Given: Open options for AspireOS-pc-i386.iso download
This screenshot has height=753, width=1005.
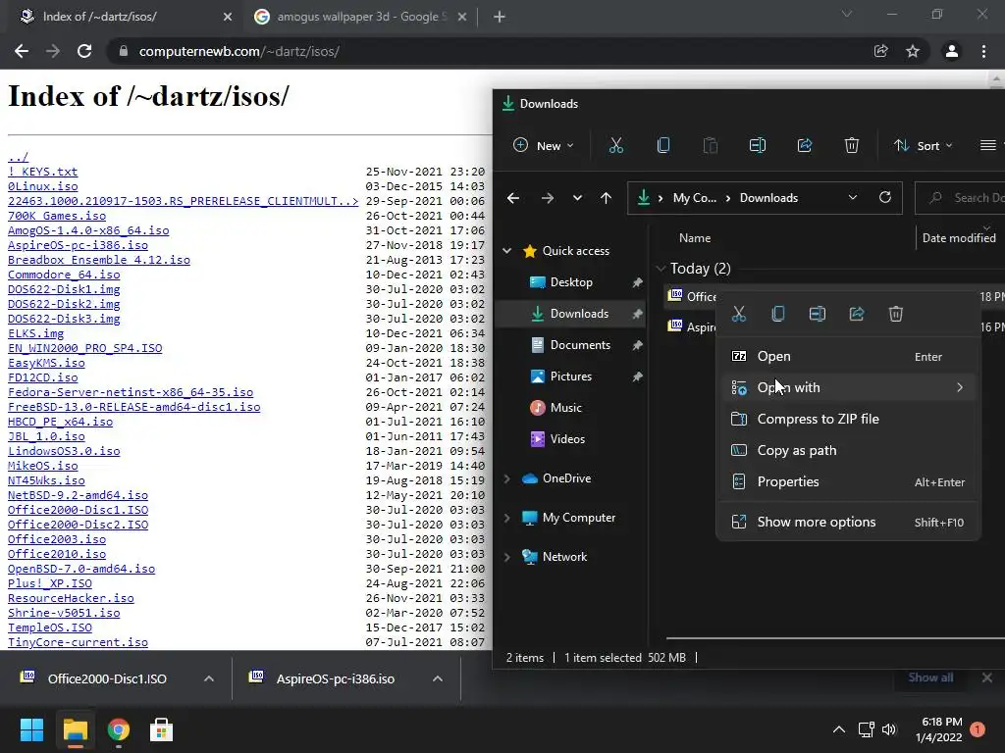Looking at the screenshot, I should coord(438,678).
